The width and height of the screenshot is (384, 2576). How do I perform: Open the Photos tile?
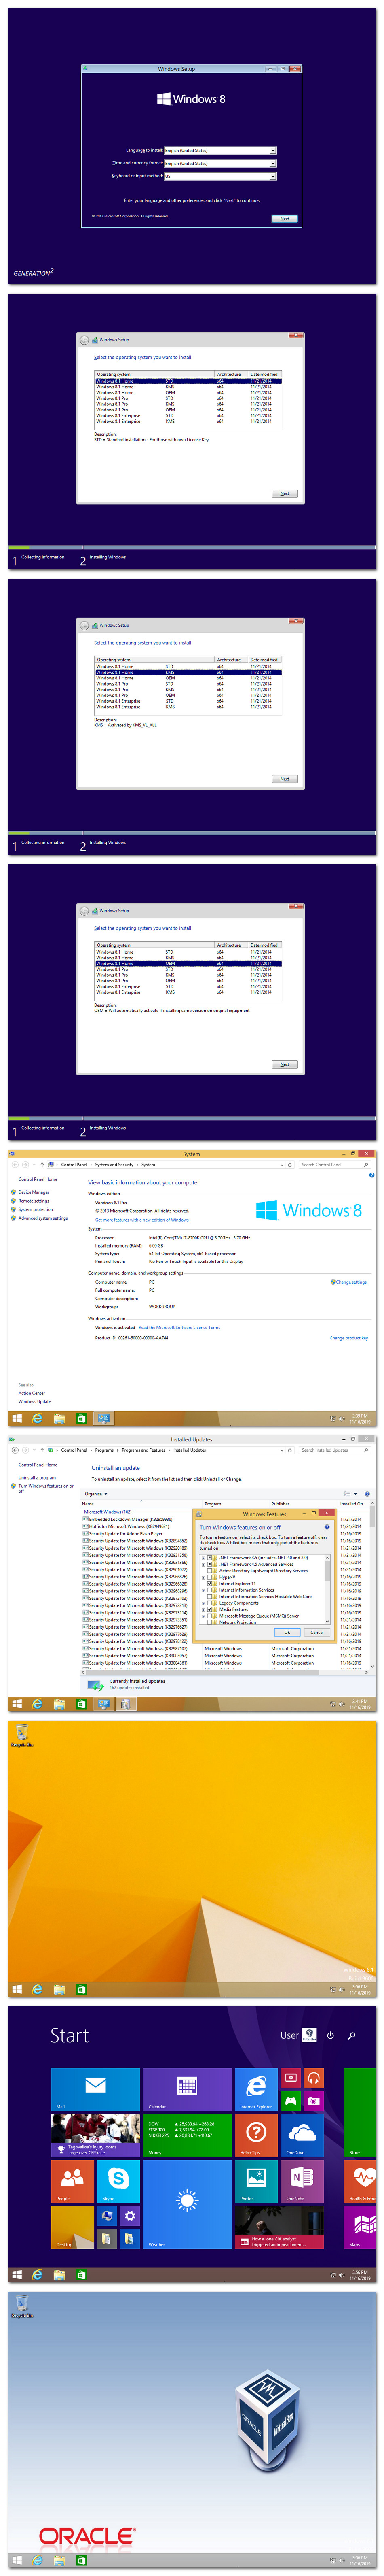point(256,2180)
